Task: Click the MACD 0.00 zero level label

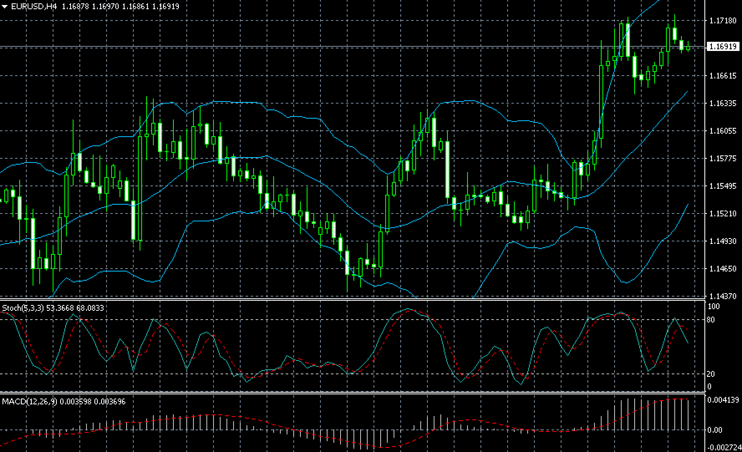Action: click(714, 430)
